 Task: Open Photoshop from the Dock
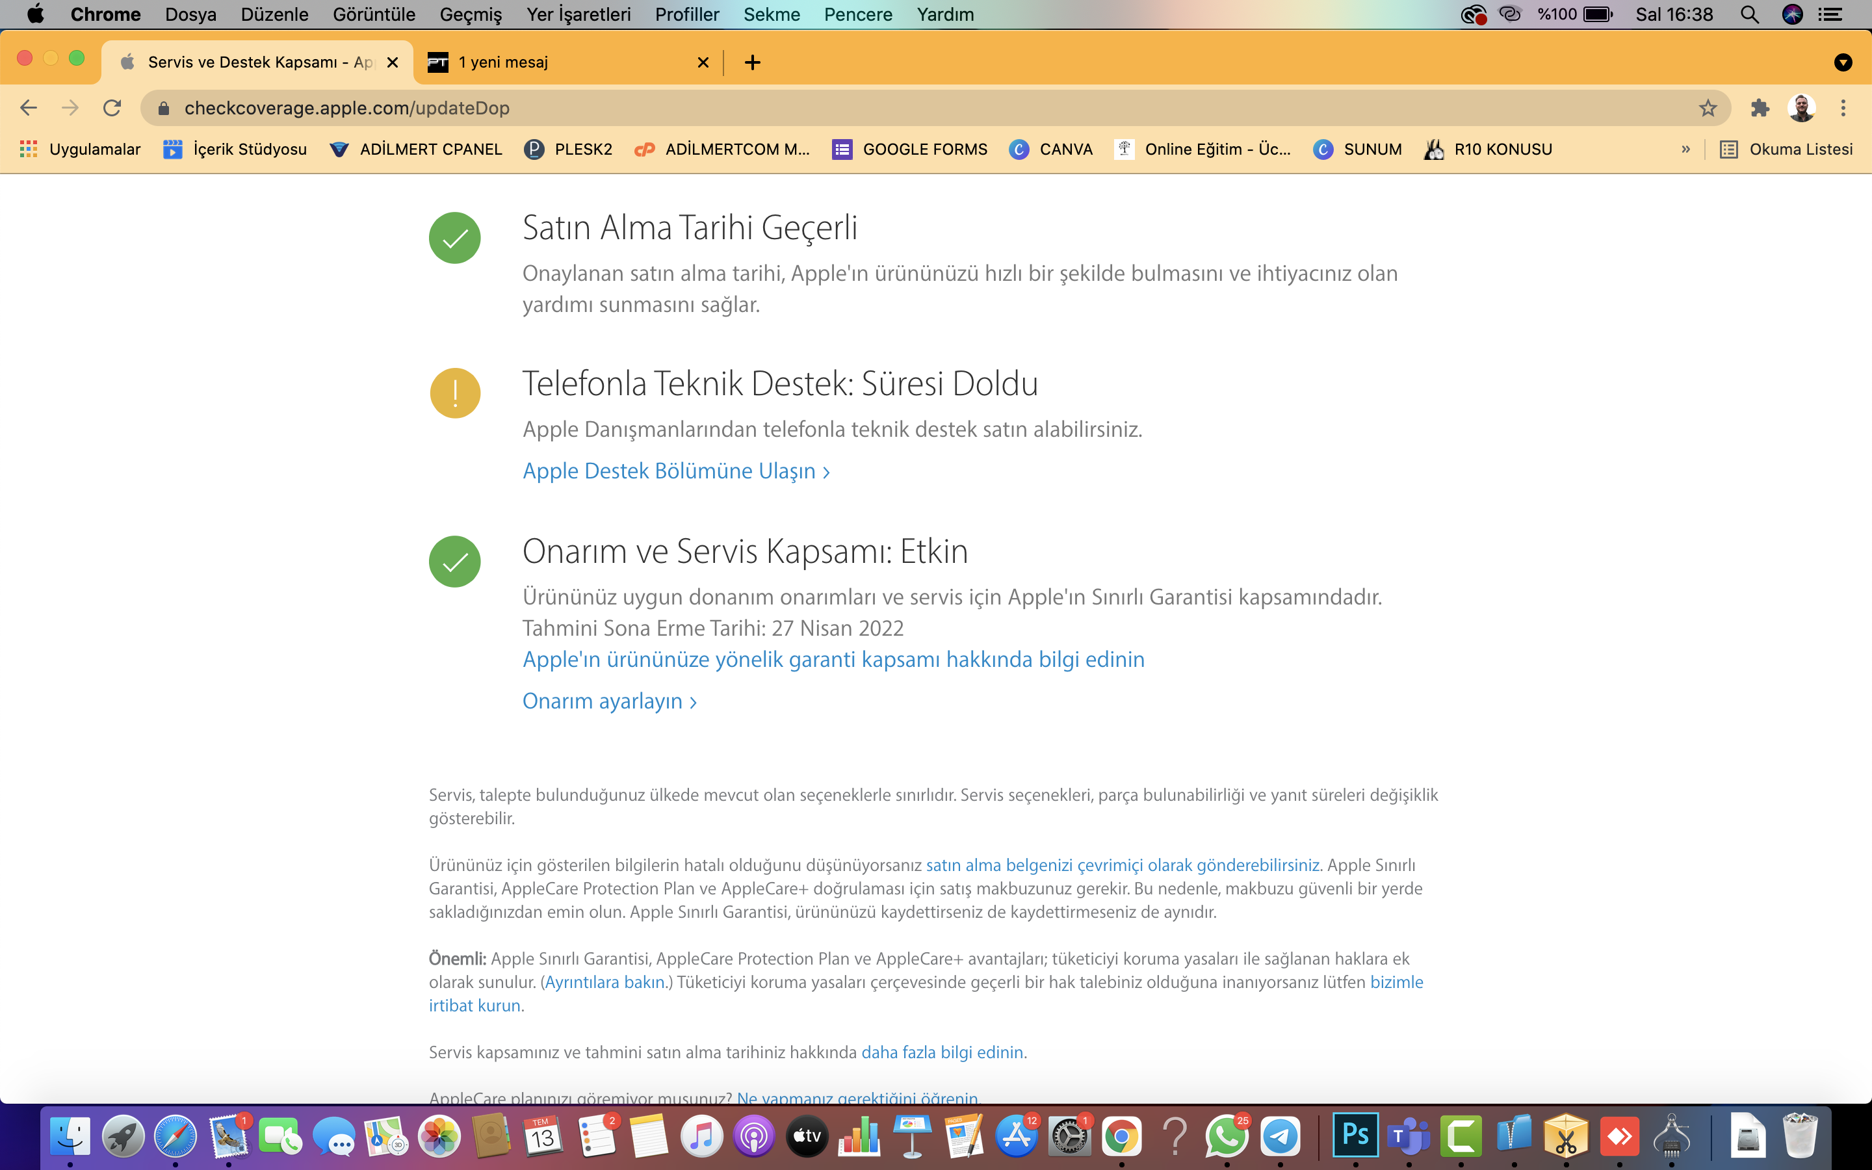point(1355,1135)
